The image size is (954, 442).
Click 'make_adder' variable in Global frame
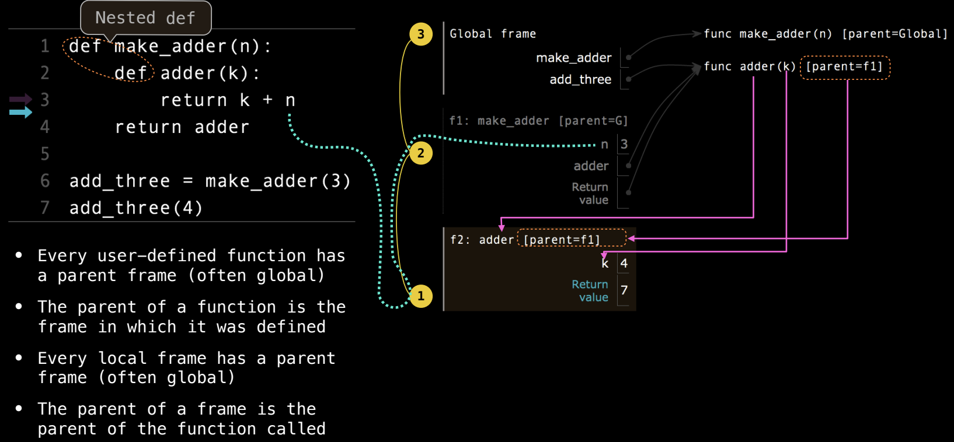(x=573, y=58)
